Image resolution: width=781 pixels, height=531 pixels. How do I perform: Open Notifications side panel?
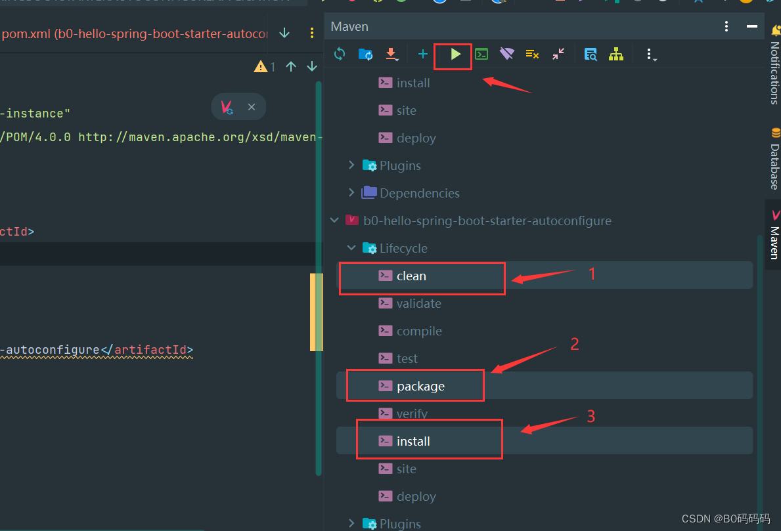[x=774, y=66]
